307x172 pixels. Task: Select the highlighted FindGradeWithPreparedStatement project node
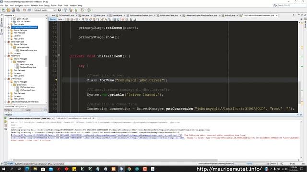click(x=24, y=27)
